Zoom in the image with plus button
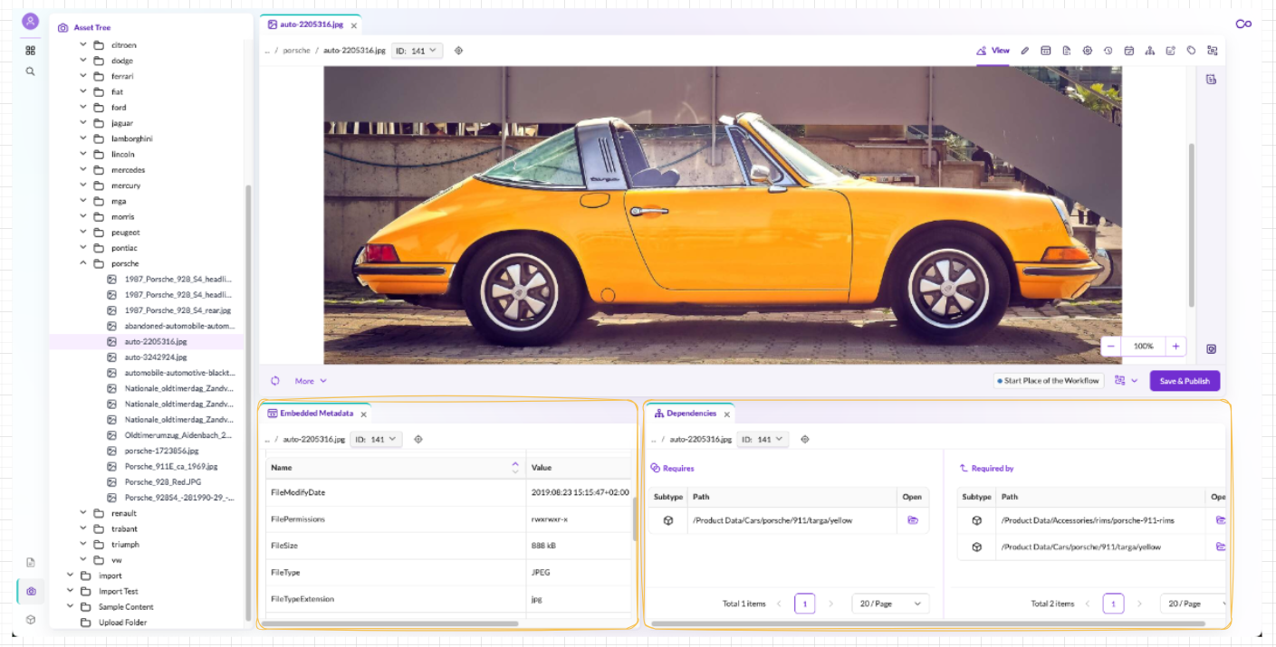Screen dimensions: 1276x647 pos(1175,346)
